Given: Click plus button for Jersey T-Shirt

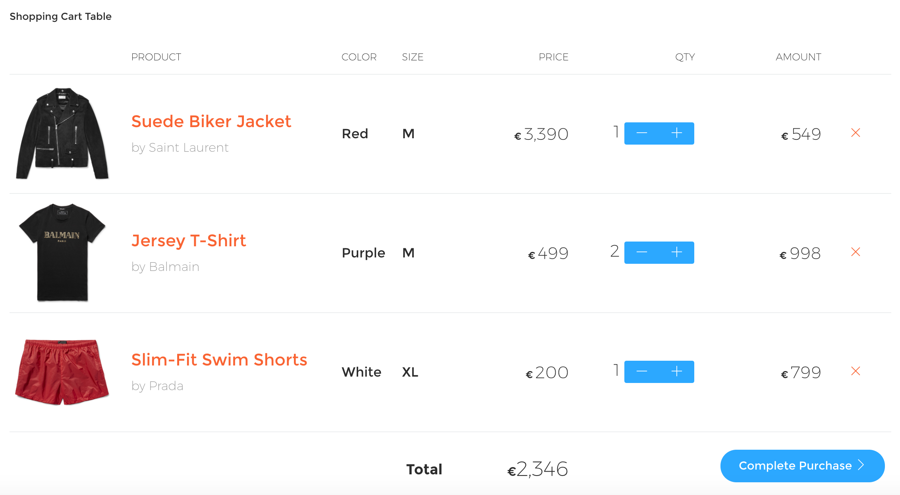Looking at the screenshot, I should click(x=677, y=253).
